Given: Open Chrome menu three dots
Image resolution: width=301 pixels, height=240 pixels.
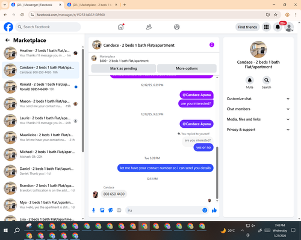Looking at the screenshot, I should coord(296,15).
